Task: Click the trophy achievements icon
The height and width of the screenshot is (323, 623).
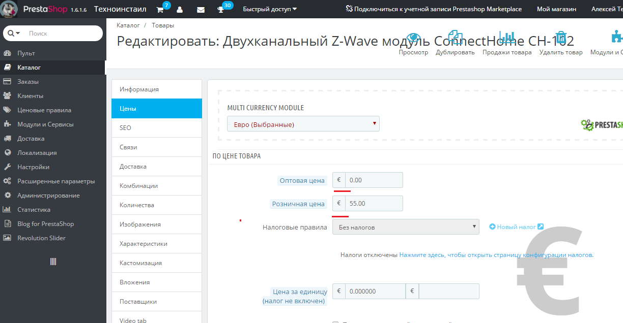Action: tap(221, 10)
